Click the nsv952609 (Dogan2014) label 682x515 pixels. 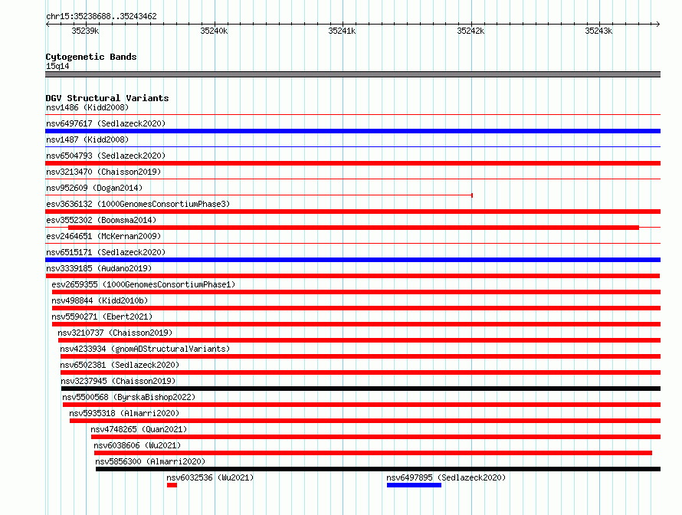click(x=94, y=188)
